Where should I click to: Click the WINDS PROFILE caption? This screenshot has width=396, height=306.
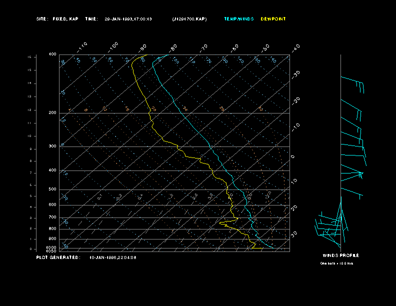tap(341, 255)
